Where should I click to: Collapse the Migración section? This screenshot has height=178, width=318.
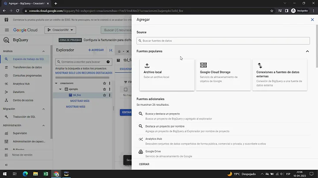(43, 109)
